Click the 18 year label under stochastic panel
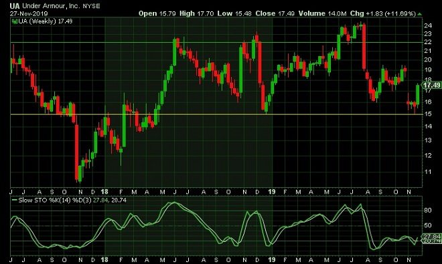 click(104, 259)
